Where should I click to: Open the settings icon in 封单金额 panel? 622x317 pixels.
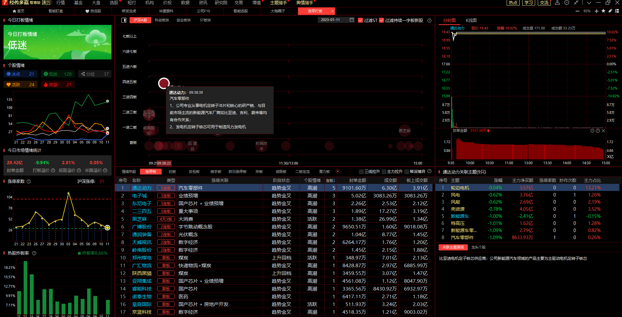click(x=592, y=131)
